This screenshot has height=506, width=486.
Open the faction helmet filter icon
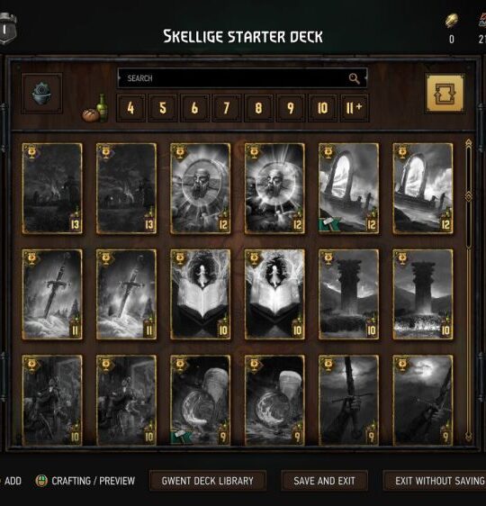pos(42,94)
